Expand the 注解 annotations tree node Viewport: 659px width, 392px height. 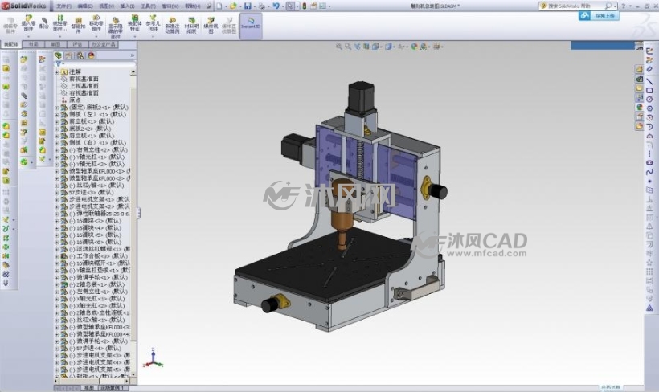tap(57, 72)
